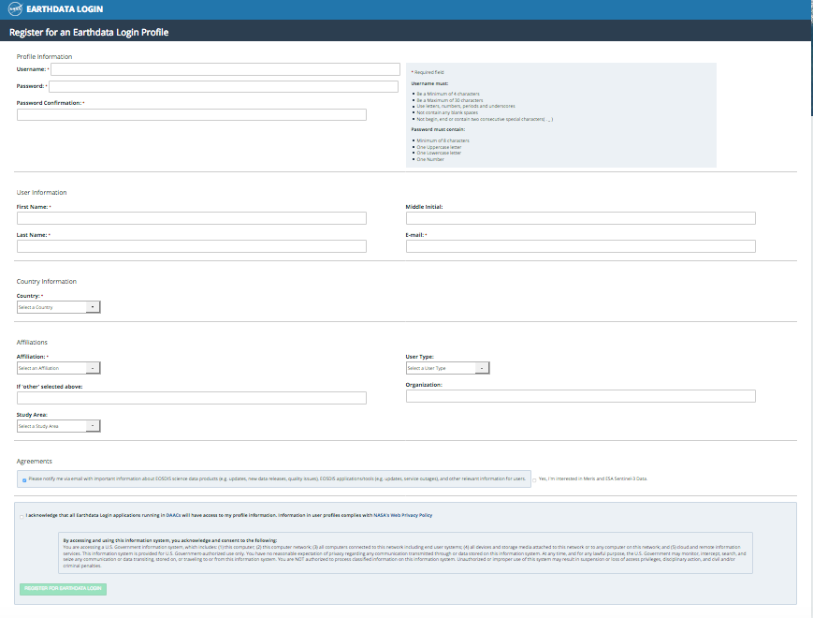The height and width of the screenshot is (618, 813).
Task: Focus the E-mail input field
Action: 581,246
